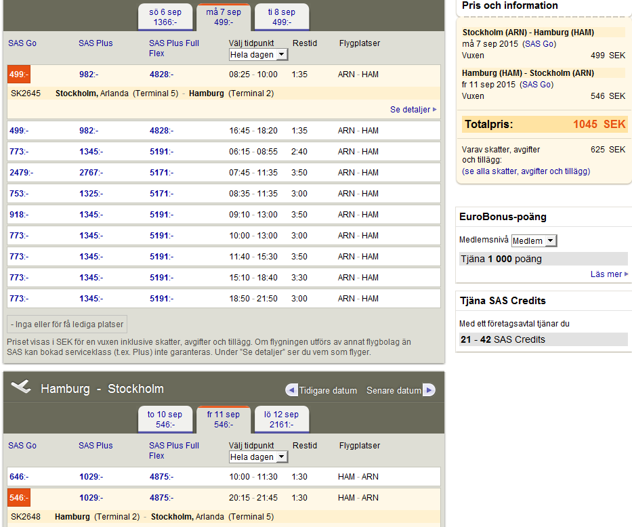Click the Senare datum right arrow icon
Viewport: 632px width, 527px height.
(x=429, y=390)
